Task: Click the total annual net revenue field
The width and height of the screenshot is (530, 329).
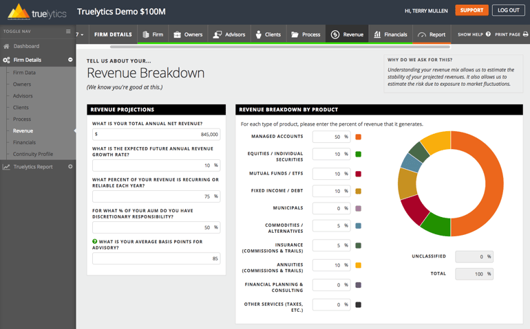Action: 156,135
